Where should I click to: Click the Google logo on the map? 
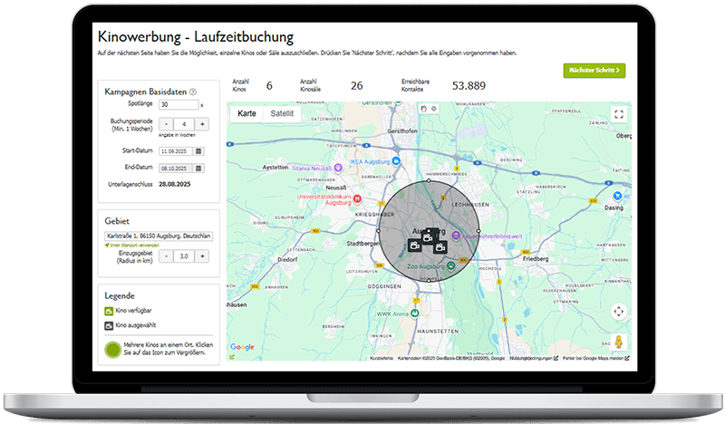pyautogui.click(x=242, y=347)
